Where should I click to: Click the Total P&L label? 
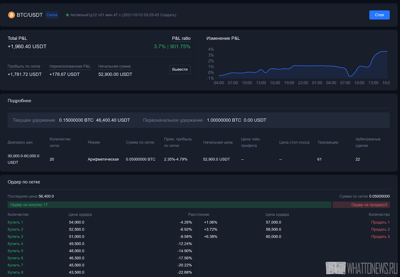(17, 38)
